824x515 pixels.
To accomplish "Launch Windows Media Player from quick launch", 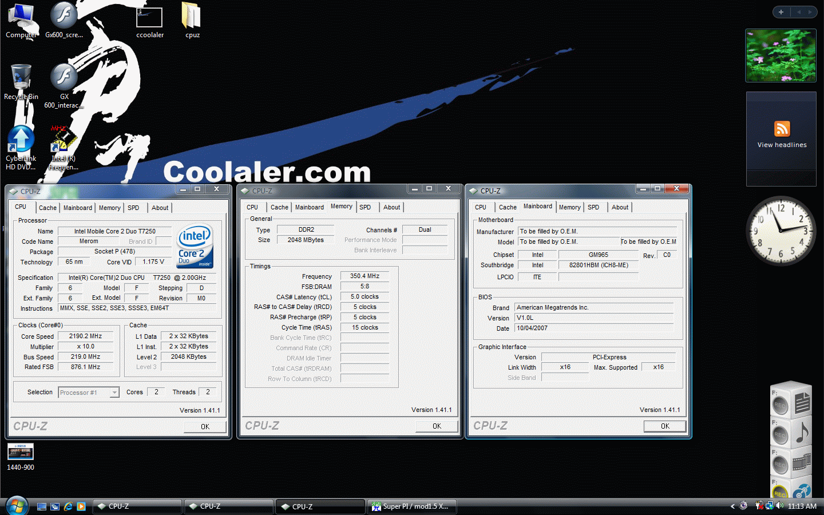I will click(x=81, y=506).
